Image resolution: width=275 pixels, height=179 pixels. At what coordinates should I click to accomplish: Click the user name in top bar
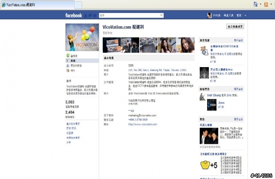pyautogui.click(x=217, y=15)
